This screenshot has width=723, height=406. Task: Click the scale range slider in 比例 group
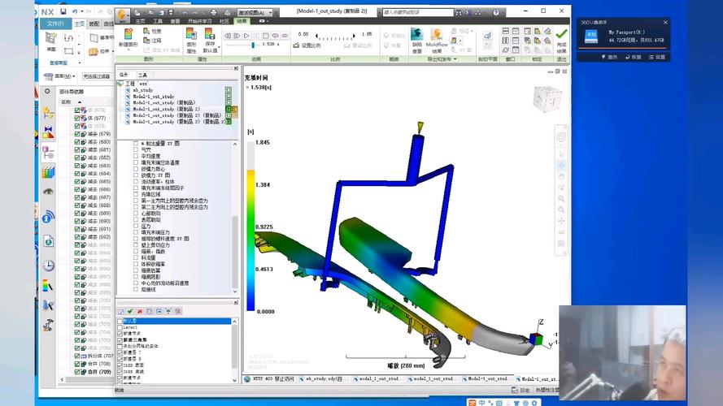(x=335, y=36)
